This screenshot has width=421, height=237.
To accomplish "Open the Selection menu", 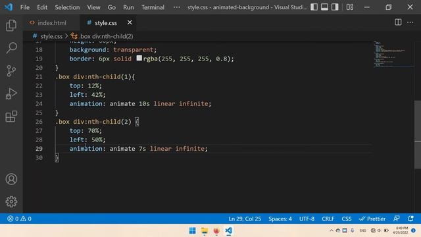I will [67, 7].
